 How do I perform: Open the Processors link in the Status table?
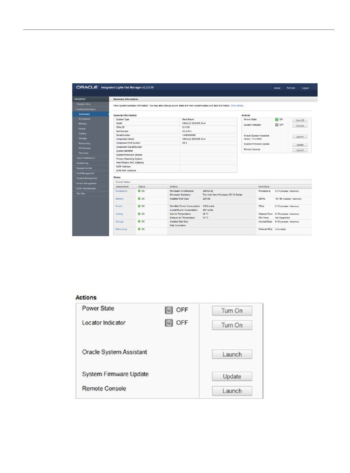click(x=122, y=191)
